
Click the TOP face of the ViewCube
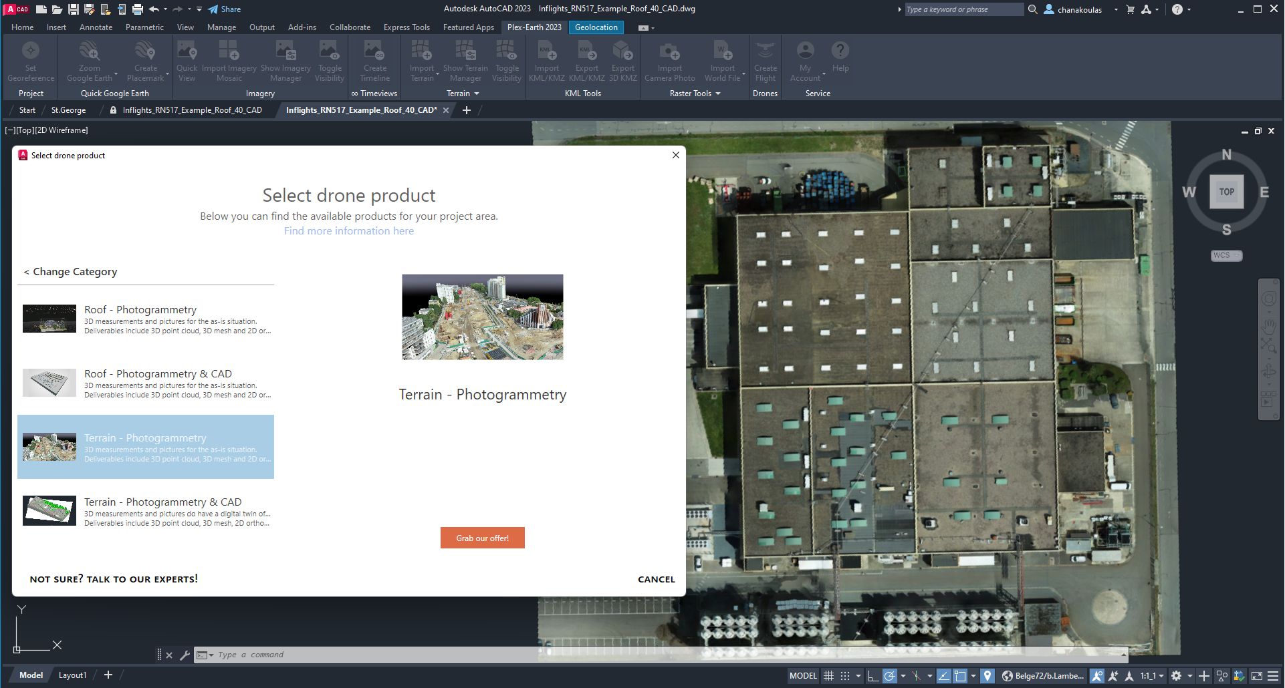click(1226, 192)
